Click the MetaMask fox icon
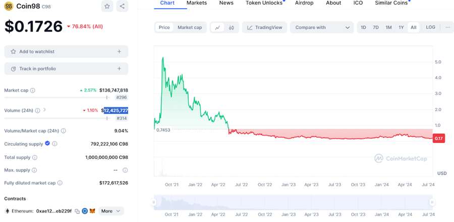Screen dimensions: 454x222 point(92,211)
